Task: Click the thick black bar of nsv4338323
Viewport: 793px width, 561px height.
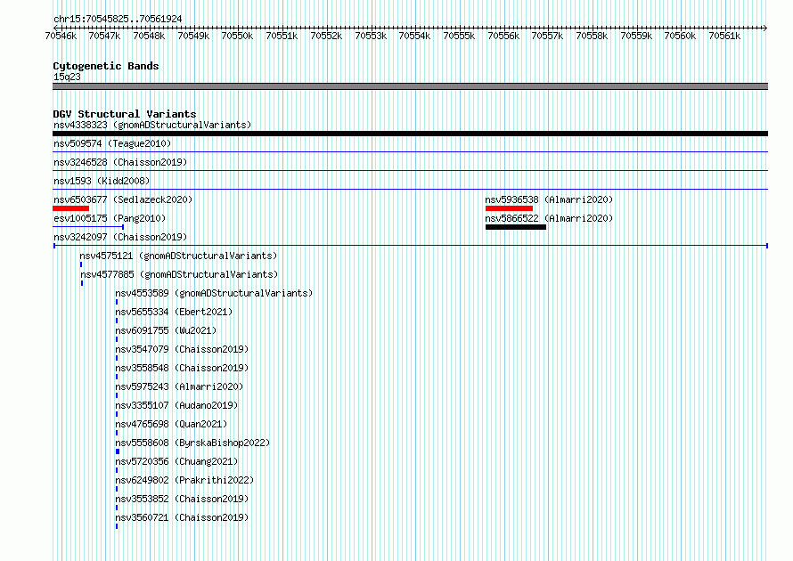Action: pos(410,134)
